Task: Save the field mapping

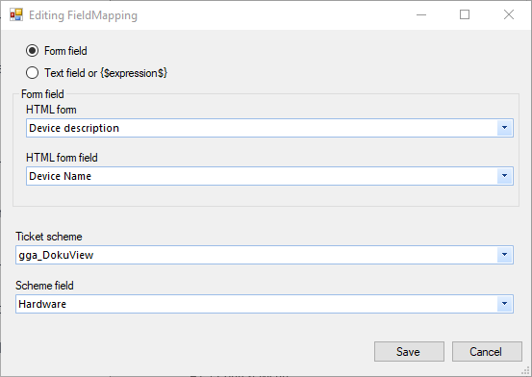Action: click(409, 352)
